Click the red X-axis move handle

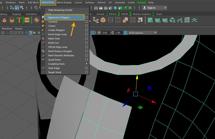tap(154, 102)
